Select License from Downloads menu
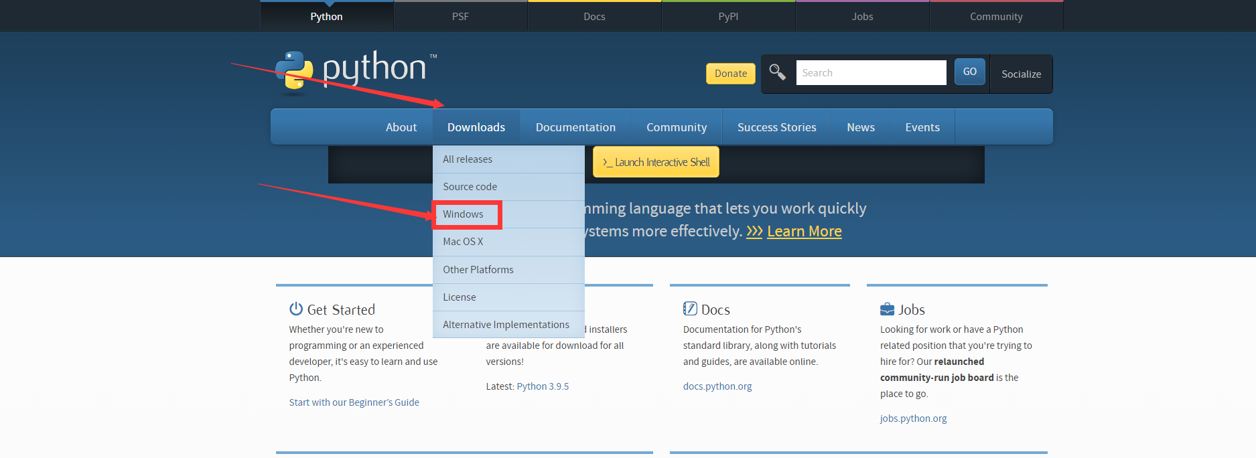 (508, 297)
